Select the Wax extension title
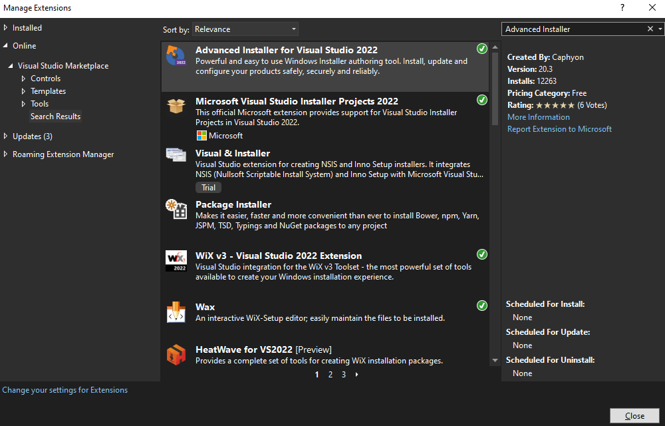 (205, 307)
